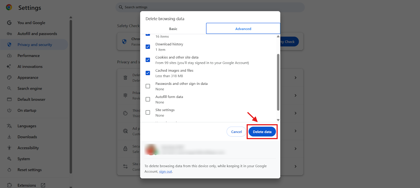The image size is (420, 188).
Task: Click the Chrome logo beside Settings
Action: click(x=9, y=7)
